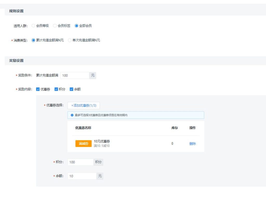Viewport: 266px width, 199px height.
Task: Click the blue info icon in the notice banner
Action: click(x=72, y=115)
